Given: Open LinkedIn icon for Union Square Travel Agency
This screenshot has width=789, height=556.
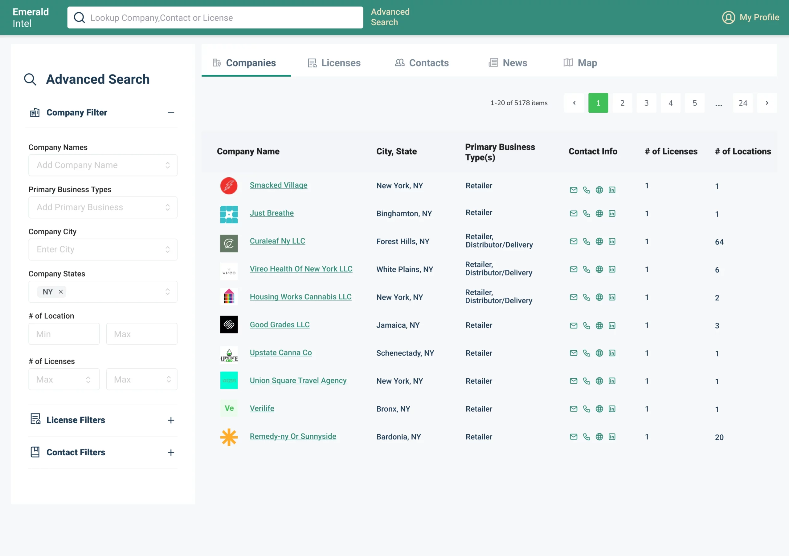Looking at the screenshot, I should point(612,381).
